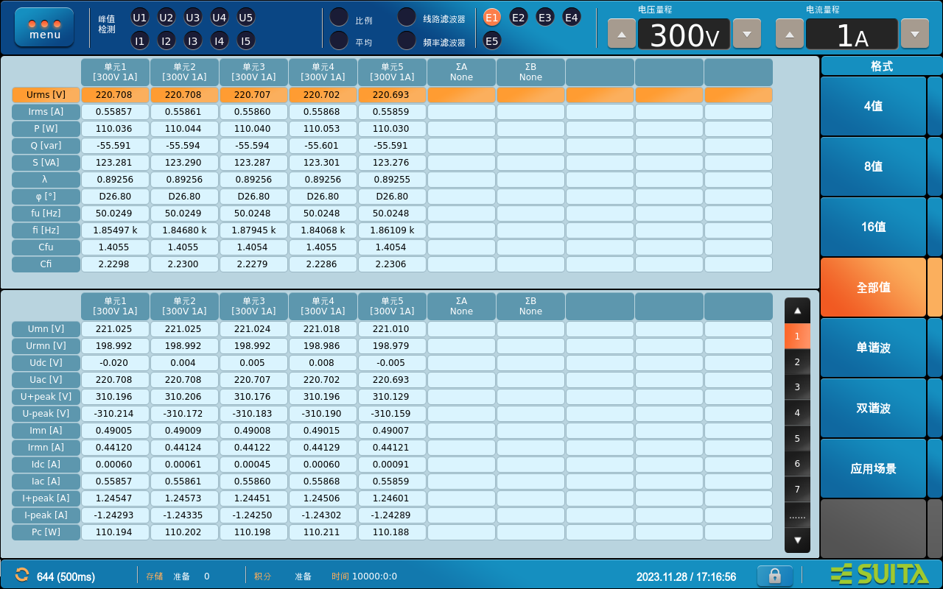The image size is (943, 589).
Task: Select the I2 peak detection channel icon
Action: [166, 40]
